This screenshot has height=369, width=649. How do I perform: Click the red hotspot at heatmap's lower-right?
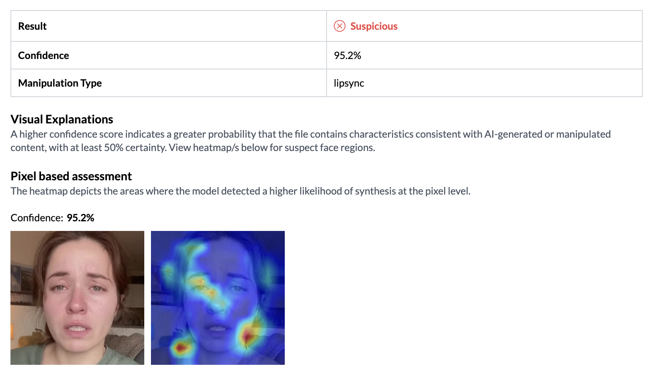[x=248, y=336]
